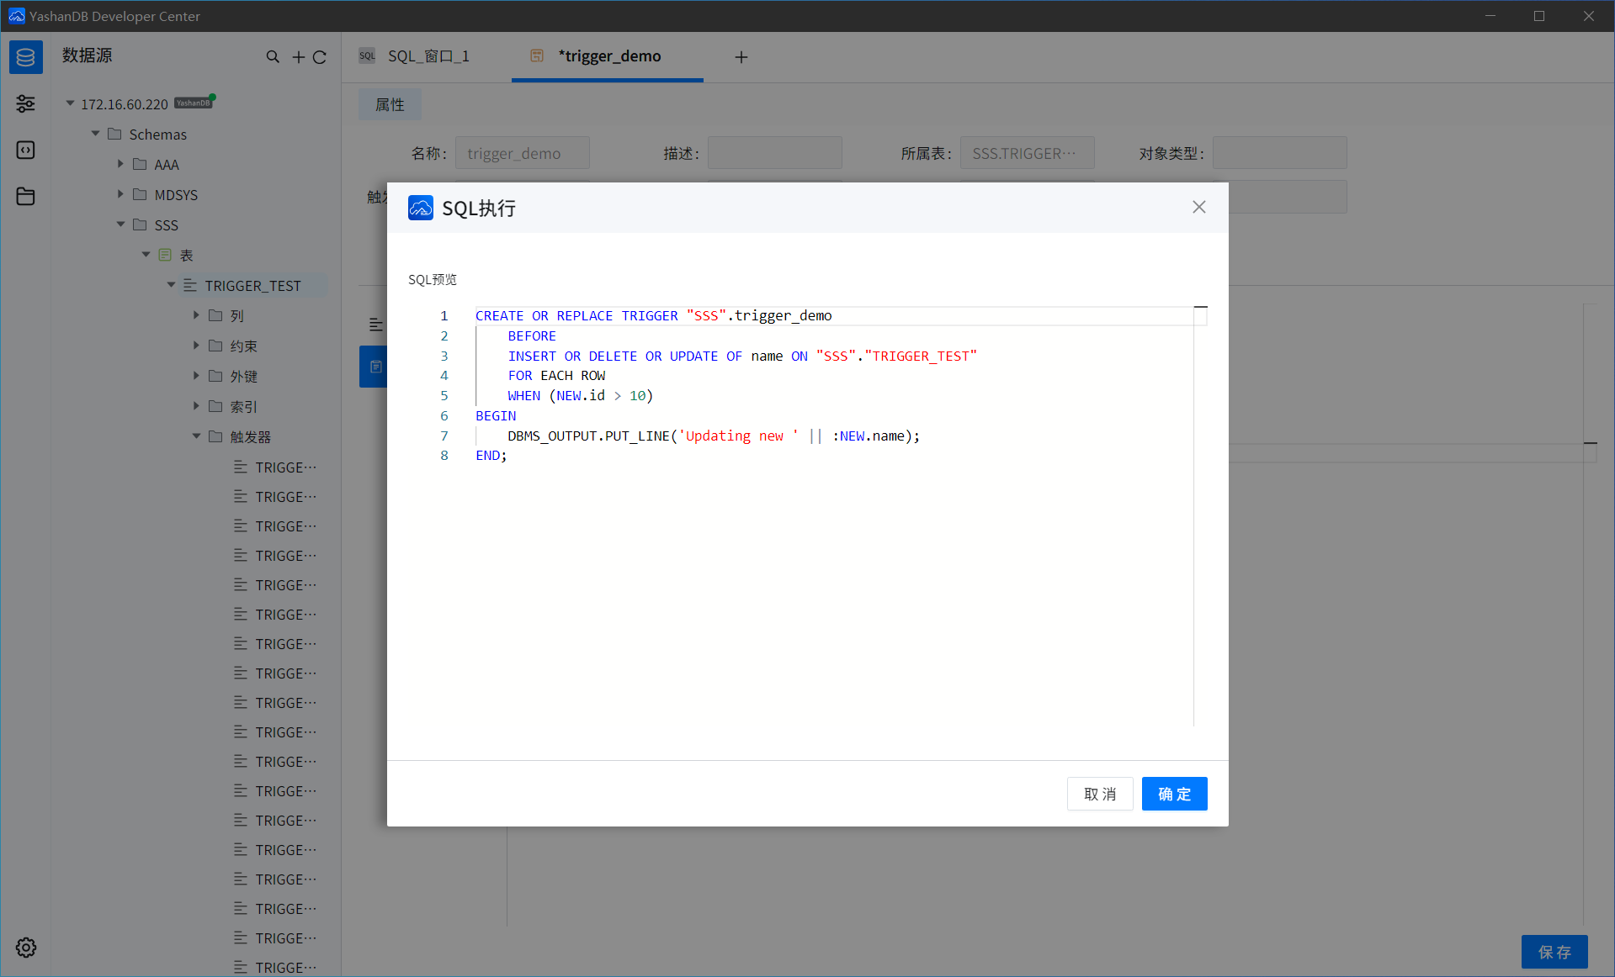Collapse the 172.16.60.220 connection node
This screenshot has width=1615, height=977.
(x=71, y=103)
